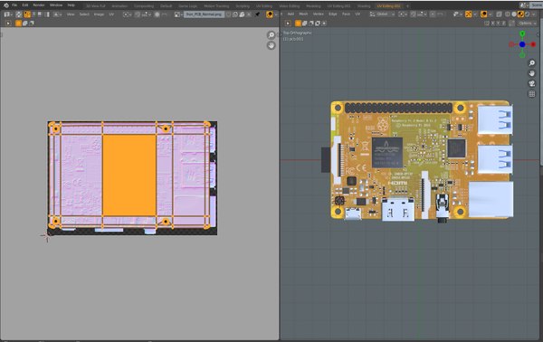543x342 pixels.
Task: Open the 3D viewport Face menu
Action: (346, 14)
